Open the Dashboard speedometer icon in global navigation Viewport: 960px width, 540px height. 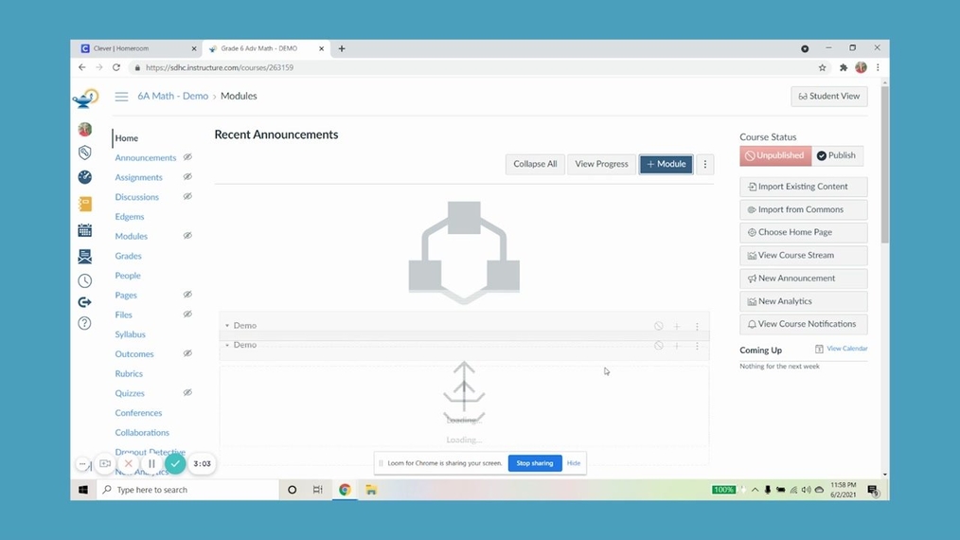[x=84, y=177]
